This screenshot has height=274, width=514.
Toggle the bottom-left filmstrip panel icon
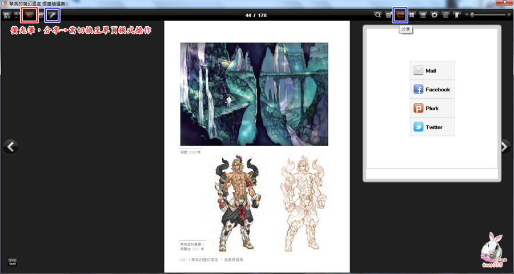[x=12, y=262]
